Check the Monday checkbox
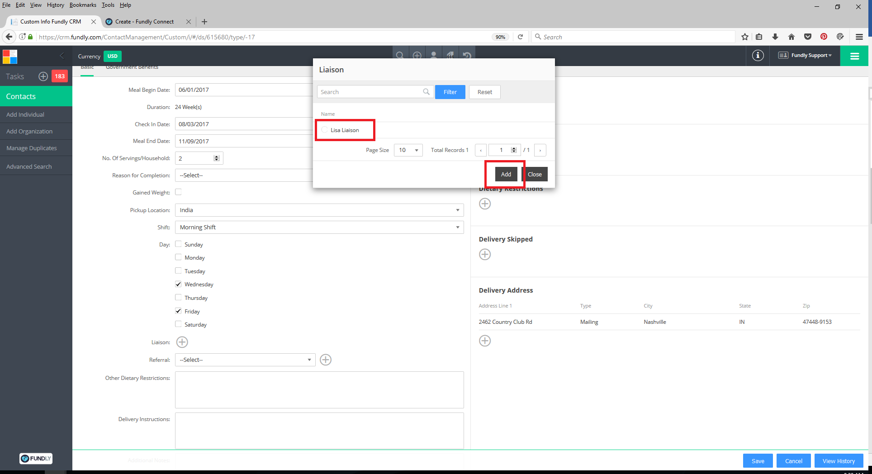The width and height of the screenshot is (872, 474). click(178, 257)
